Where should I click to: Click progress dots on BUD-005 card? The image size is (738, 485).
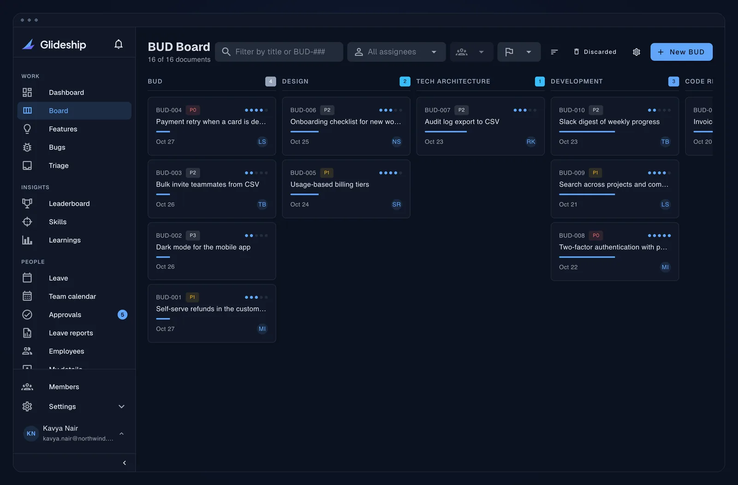click(x=390, y=173)
